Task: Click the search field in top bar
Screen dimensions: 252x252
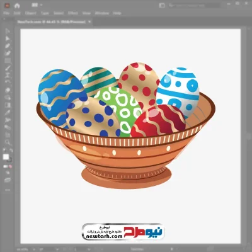Action: tap(194, 6)
